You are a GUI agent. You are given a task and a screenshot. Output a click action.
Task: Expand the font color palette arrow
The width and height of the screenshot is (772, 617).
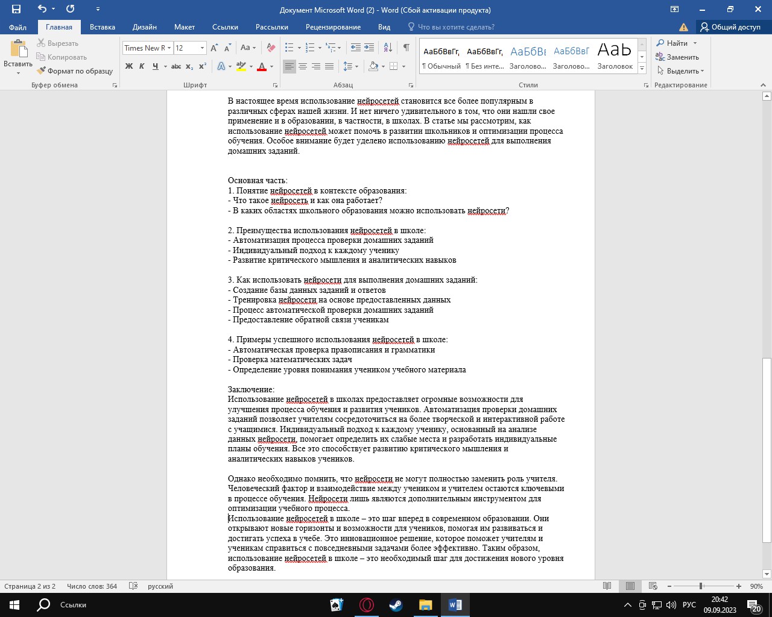click(x=271, y=66)
